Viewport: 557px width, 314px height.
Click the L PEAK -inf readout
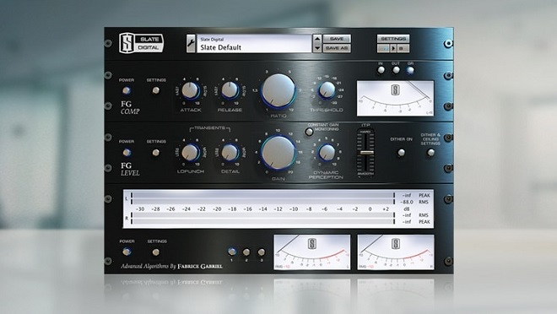click(407, 195)
